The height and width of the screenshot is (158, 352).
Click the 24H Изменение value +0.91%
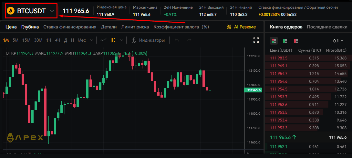[170, 15]
